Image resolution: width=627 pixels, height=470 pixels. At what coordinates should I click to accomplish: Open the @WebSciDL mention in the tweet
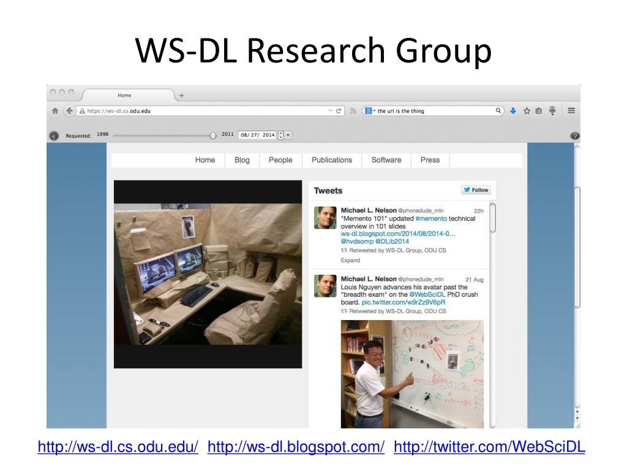(x=427, y=294)
